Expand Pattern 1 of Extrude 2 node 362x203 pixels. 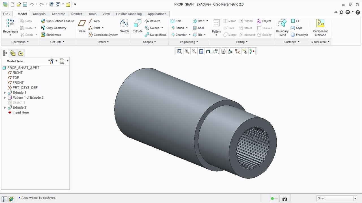click(5, 98)
